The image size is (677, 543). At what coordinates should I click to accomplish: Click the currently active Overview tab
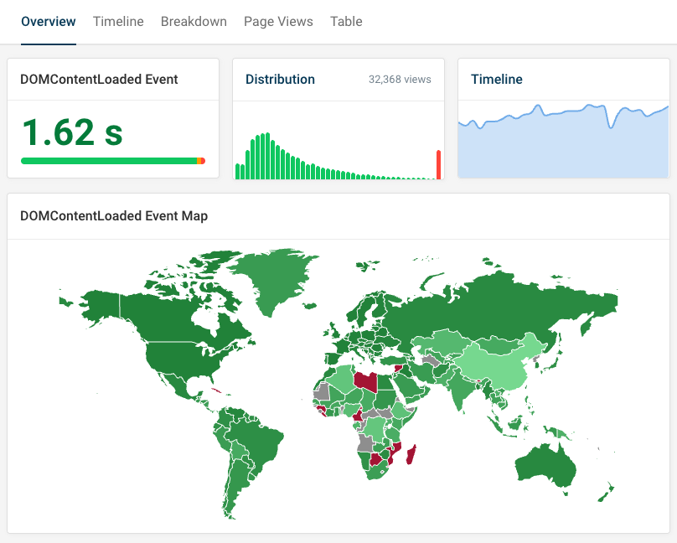pyautogui.click(x=48, y=22)
